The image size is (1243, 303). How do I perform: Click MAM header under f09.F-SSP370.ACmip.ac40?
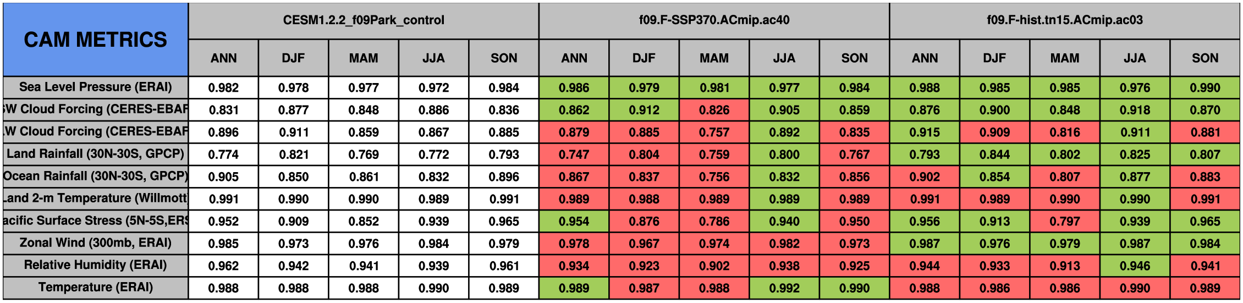tap(714, 58)
